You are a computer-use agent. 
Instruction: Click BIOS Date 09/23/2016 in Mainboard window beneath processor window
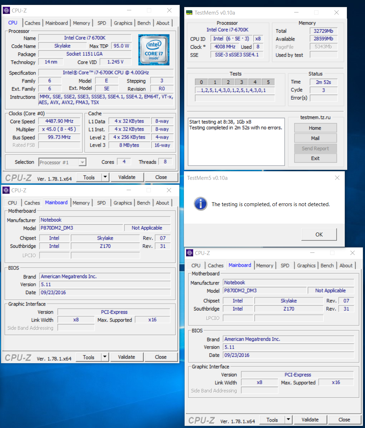[105, 292]
